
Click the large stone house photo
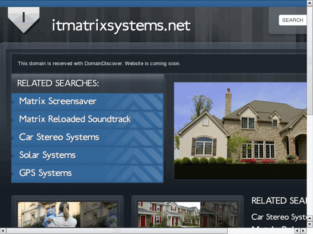(240, 131)
